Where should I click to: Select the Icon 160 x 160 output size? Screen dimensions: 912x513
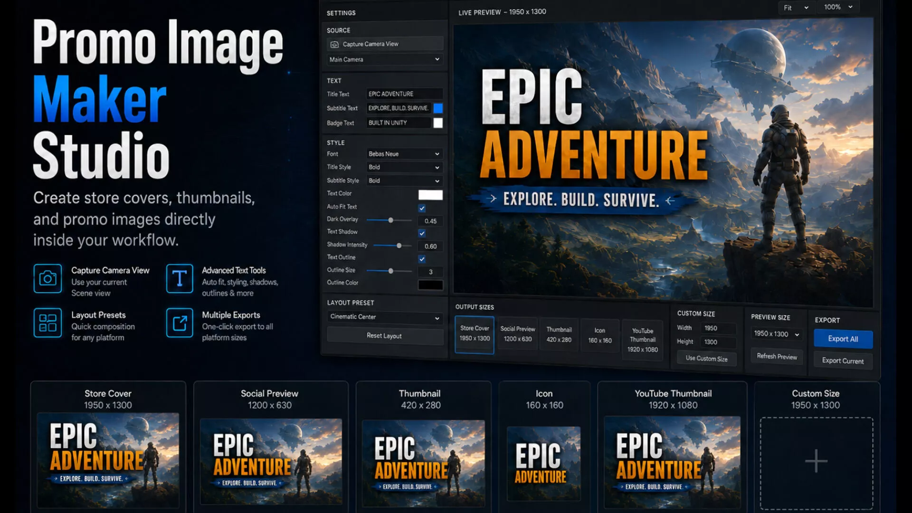click(600, 336)
